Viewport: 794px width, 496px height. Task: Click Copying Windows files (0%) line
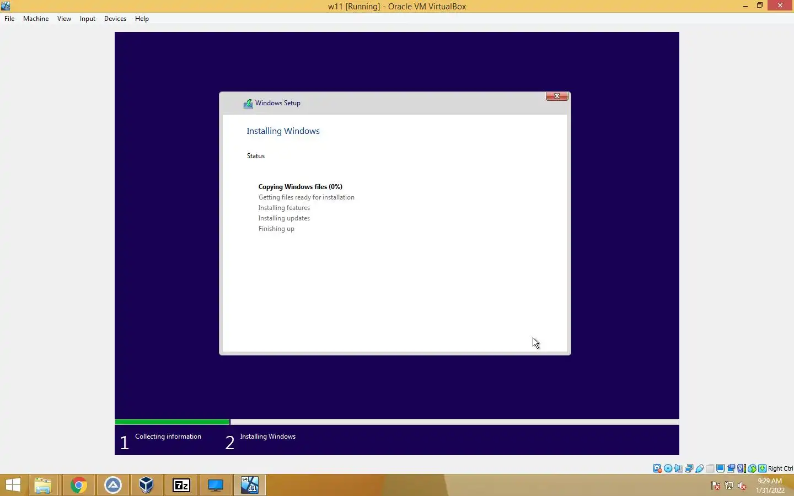tap(301, 187)
